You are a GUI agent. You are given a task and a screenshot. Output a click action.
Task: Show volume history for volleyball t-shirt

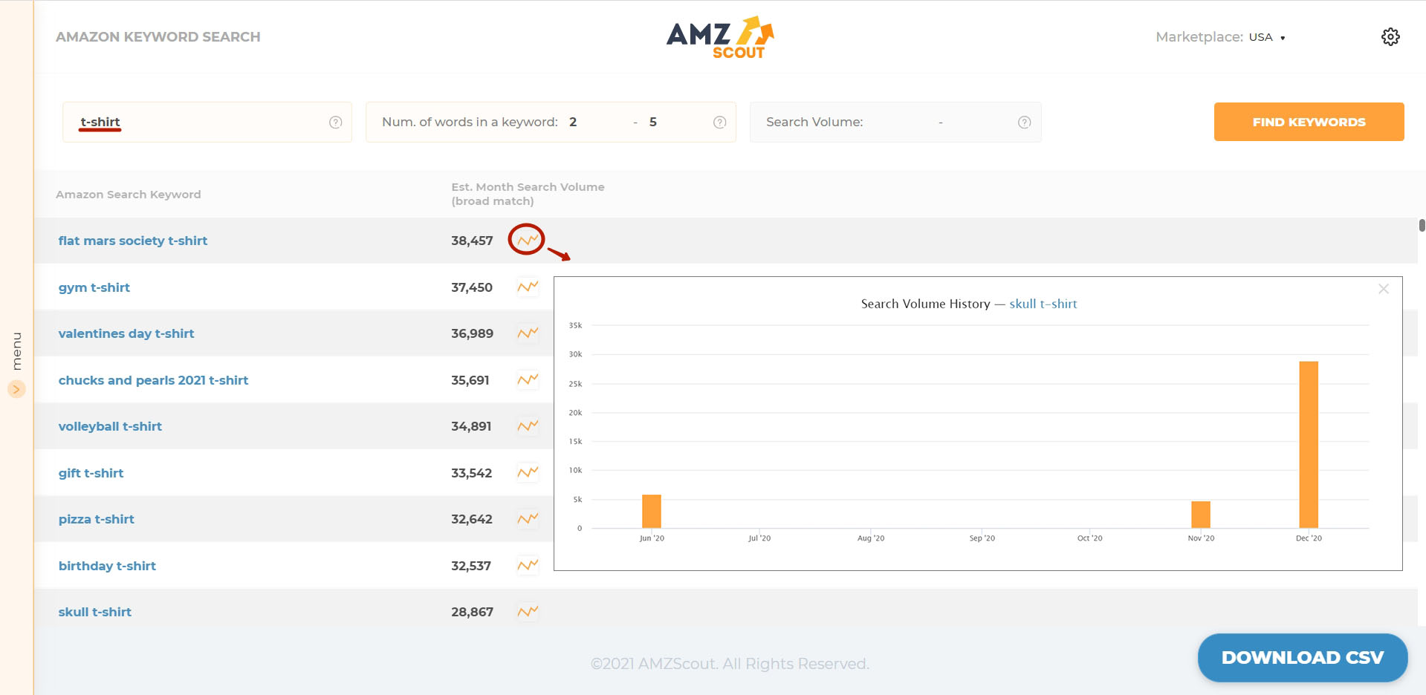(x=528, y=425)
